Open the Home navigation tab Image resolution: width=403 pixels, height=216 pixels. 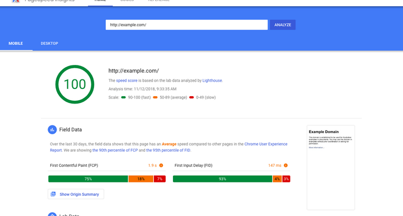click(100, 1)
